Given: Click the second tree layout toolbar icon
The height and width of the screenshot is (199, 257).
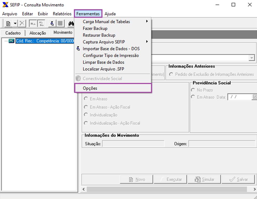Looking at the screenshot, I should pos(41,24).
